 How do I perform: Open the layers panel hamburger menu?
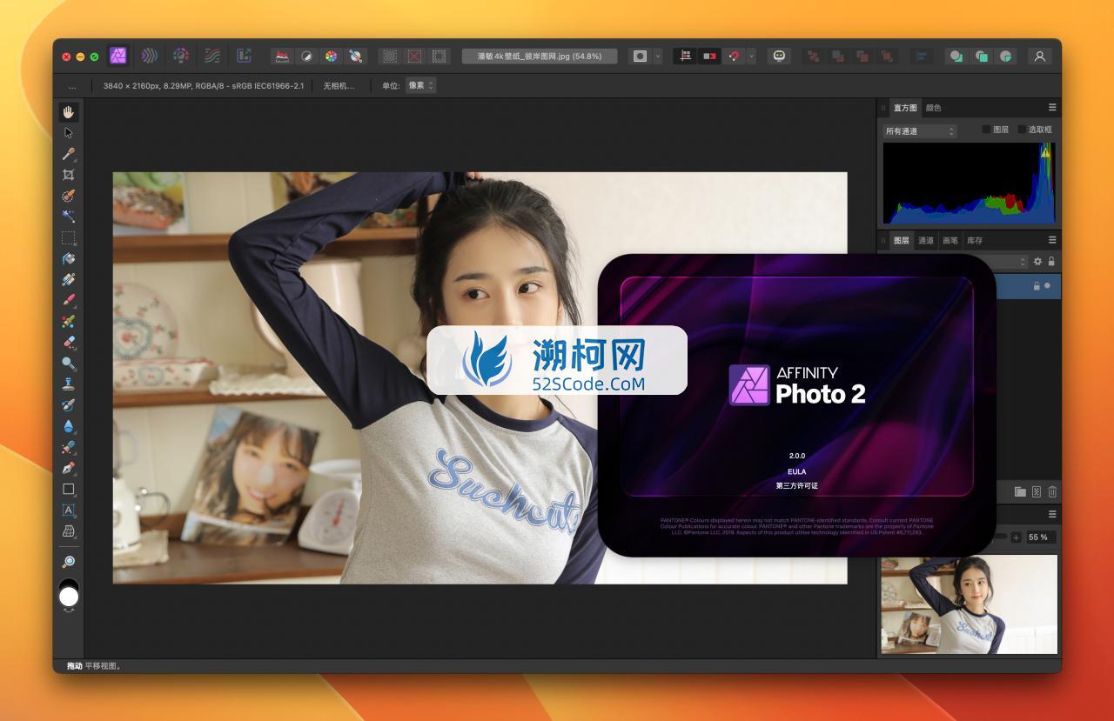click(1051, 240)
